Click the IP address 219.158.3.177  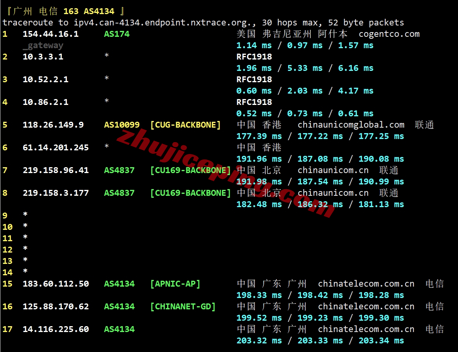point(56,193)
